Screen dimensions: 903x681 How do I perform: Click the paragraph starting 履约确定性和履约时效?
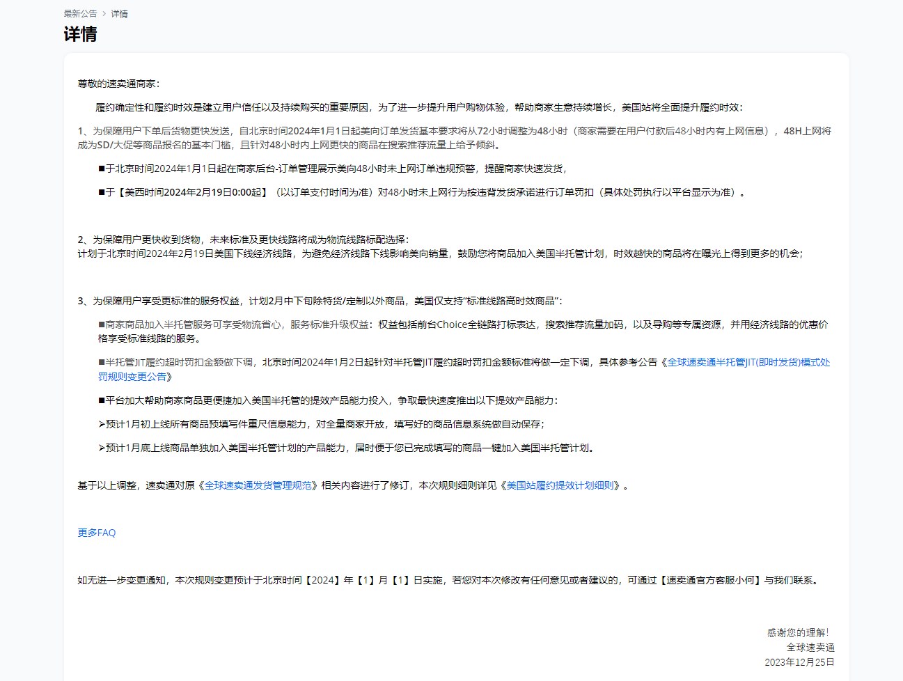pos(419,107)
